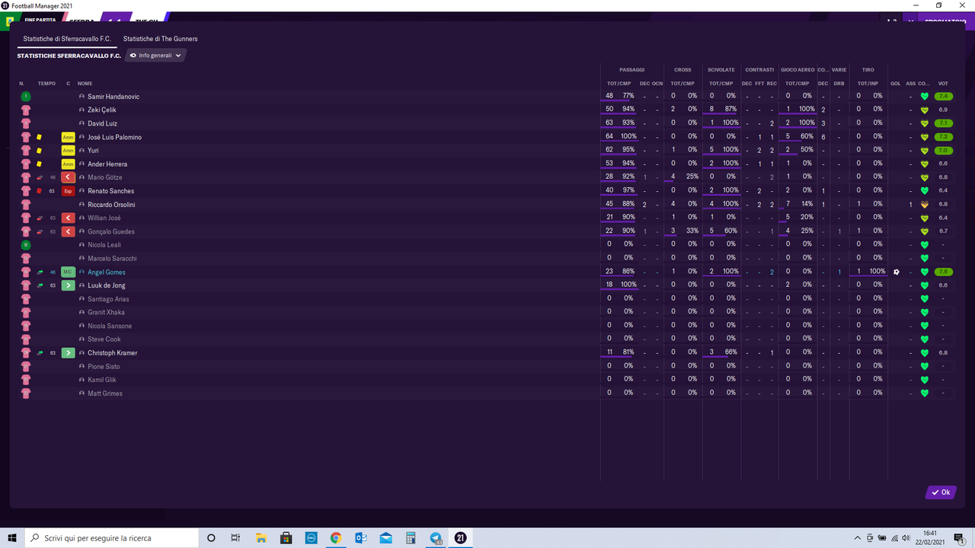Open Angel Gomes' player profile

[107, 272]
